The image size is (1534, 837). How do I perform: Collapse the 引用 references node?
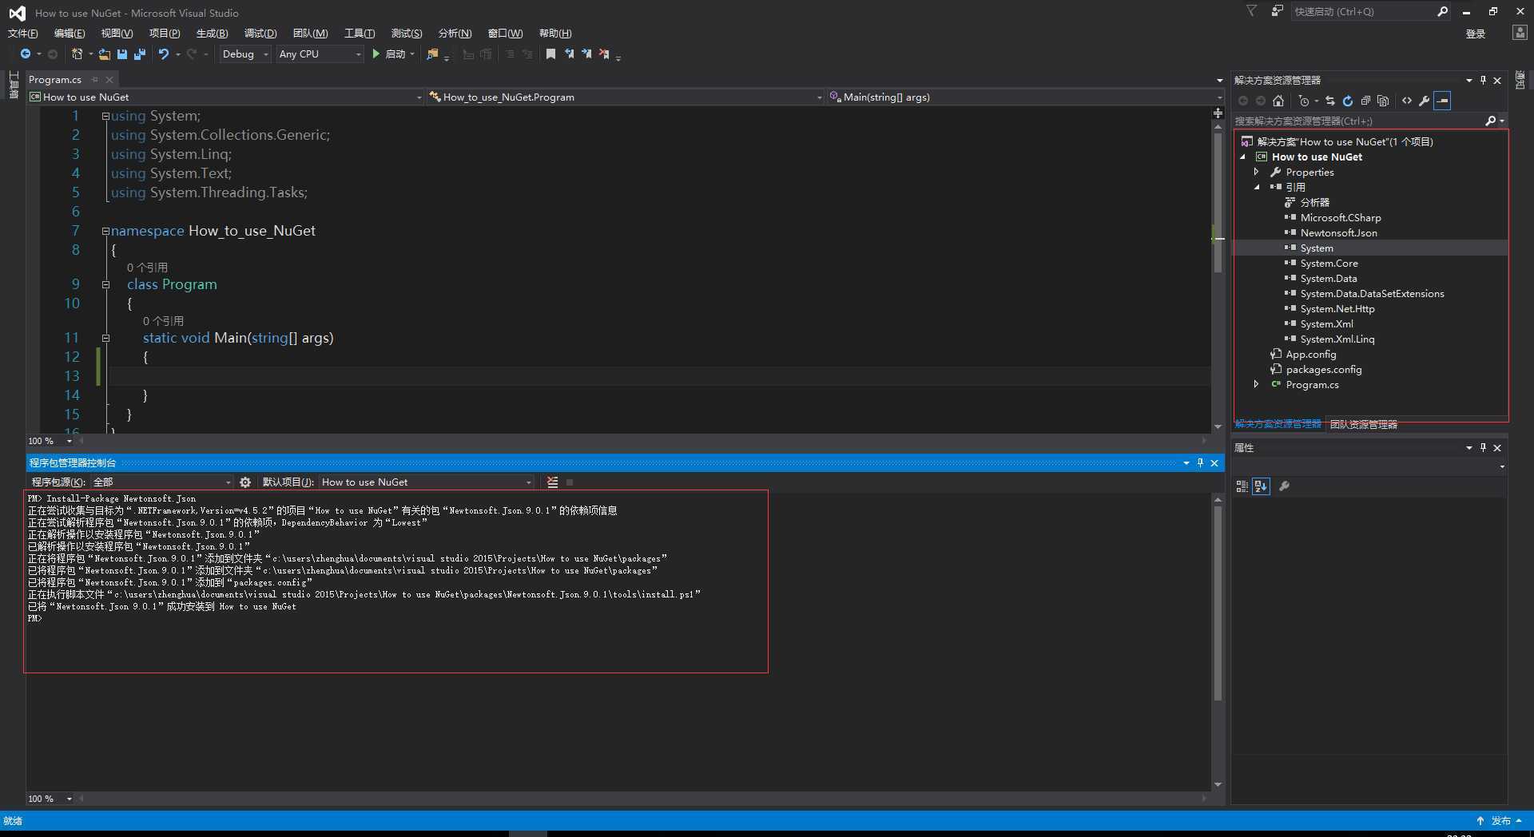(x=1256, y=187)
